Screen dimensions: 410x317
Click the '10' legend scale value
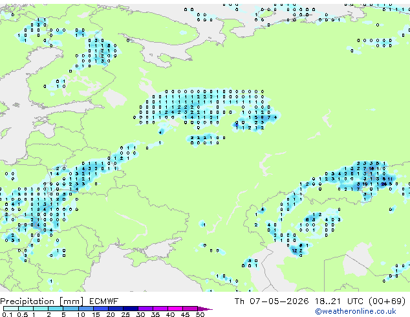click(81, 314)
